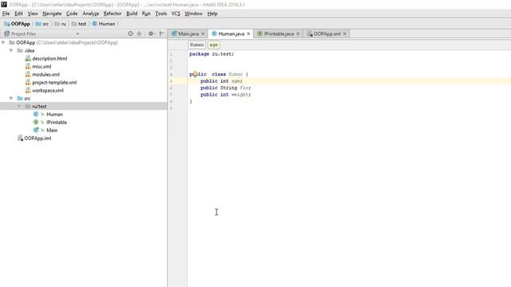Screen dimensions: 511x287
Task: Open the Analyze menu
Action: tap(90, 14)
